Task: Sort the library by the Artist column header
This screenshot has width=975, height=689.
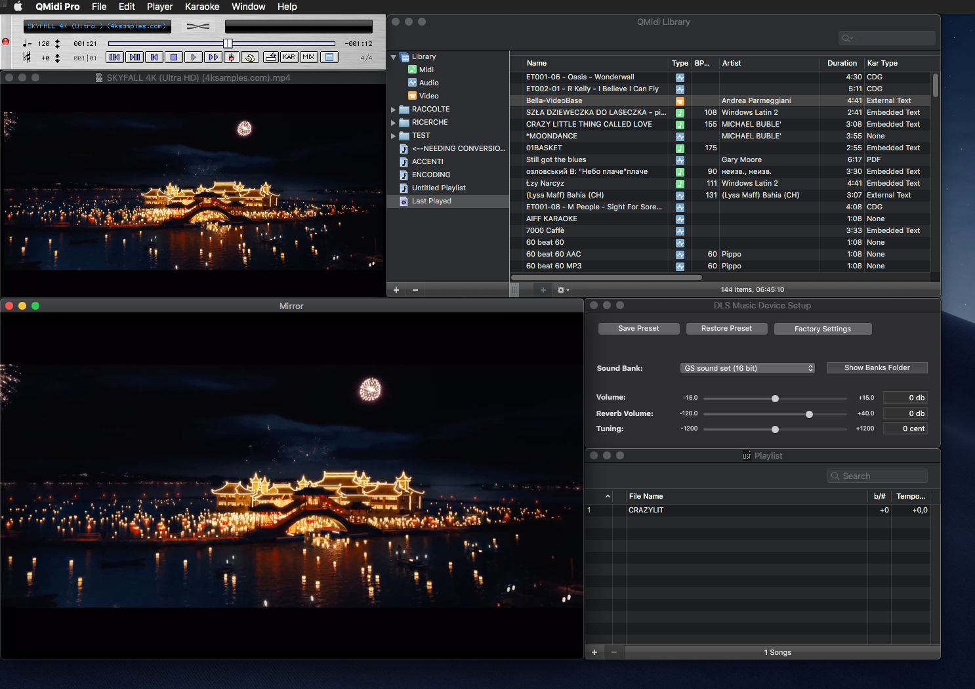Action: (769, 63)
